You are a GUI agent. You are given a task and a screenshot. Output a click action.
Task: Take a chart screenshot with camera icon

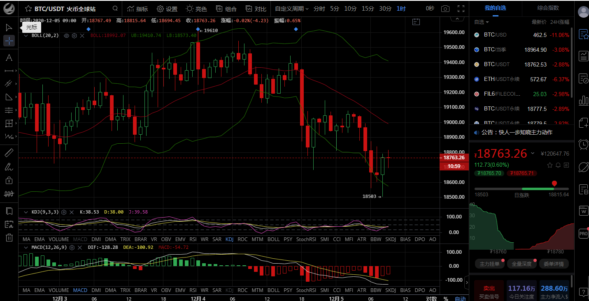tap(445, 9)
